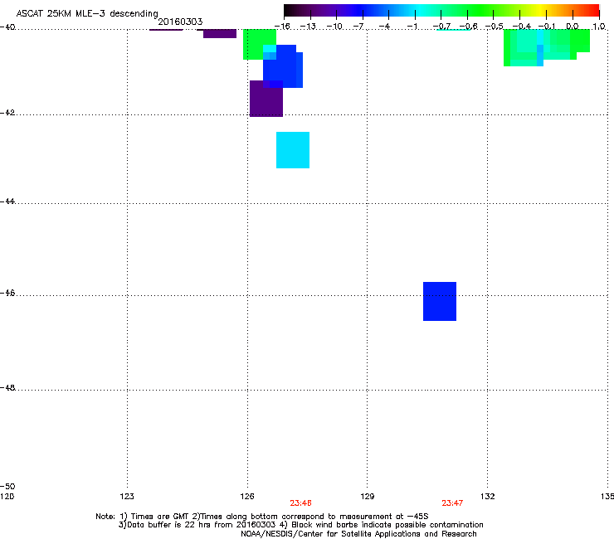Screen dimensions: 614x539
Task: Click the date label '20160303' under the title
Action: click(180, 22)
